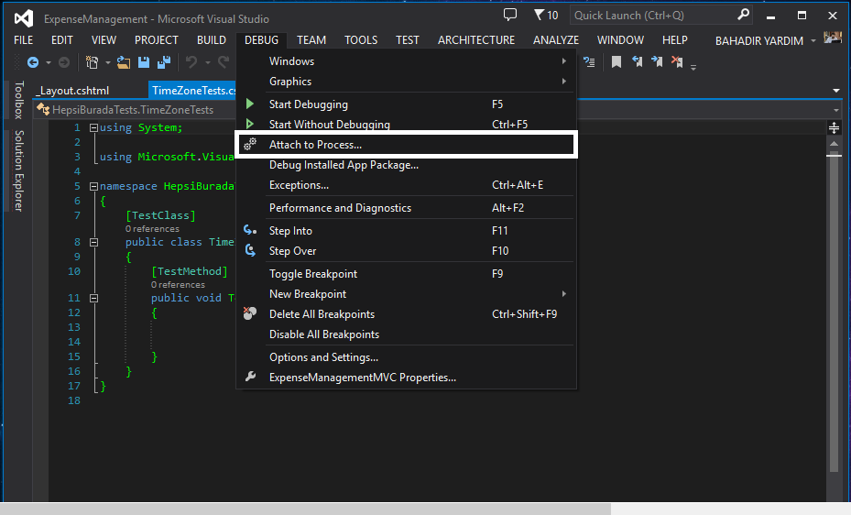Collapse the namespace block on line 5
Image resolution: width=851 pixels, height=515 pixels.
[93, 186]
